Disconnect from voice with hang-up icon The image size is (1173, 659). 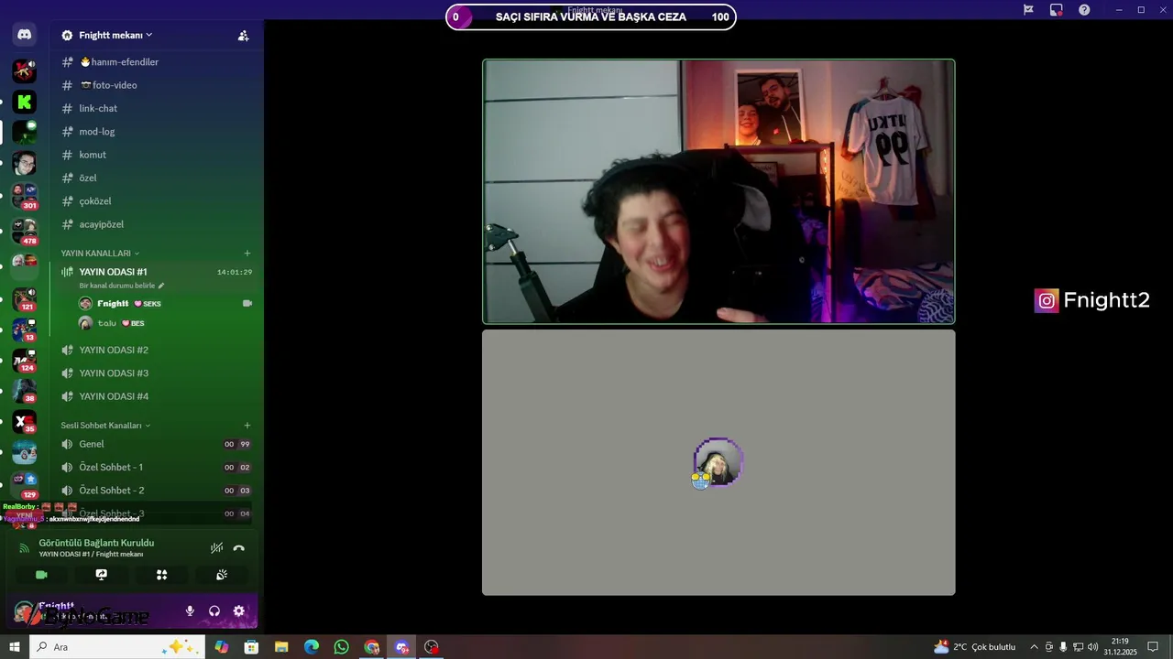pos(239,548)
